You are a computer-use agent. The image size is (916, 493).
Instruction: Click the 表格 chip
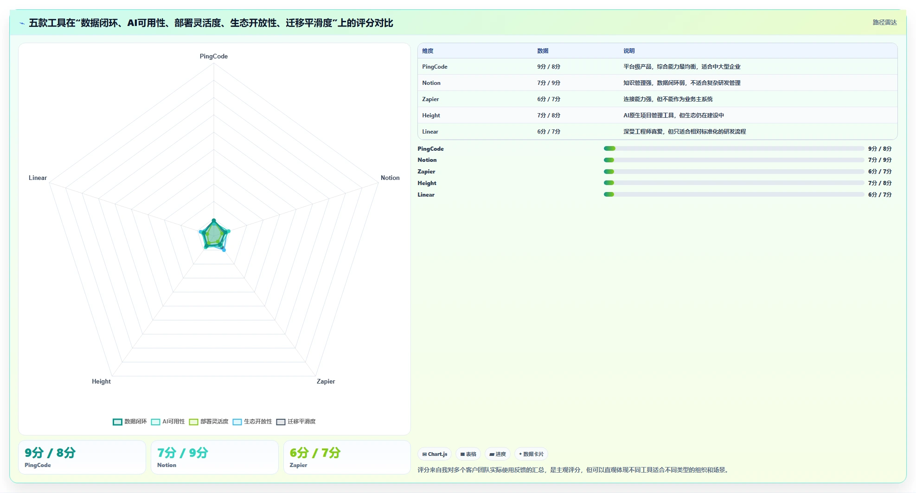pyautogui.click(x=468, y=454)
